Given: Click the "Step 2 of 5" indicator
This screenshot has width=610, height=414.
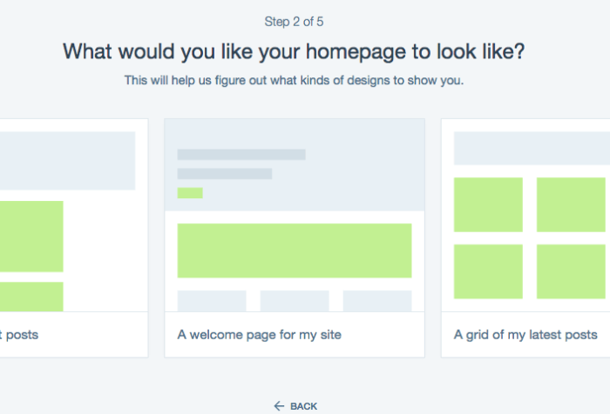Looking at the screenshot, I should click(x=294, y=21).
